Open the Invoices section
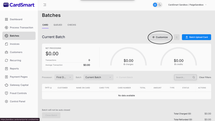Image resolution: width=215 pixels, height=121 pixels. 14,44
